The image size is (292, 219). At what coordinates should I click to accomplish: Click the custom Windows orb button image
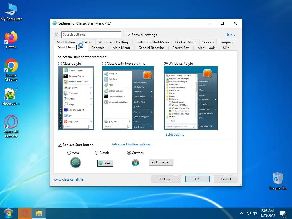coord(135,163)
